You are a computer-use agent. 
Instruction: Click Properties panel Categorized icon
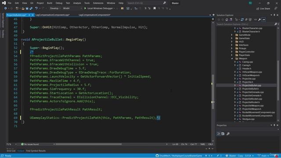(219, 133)
